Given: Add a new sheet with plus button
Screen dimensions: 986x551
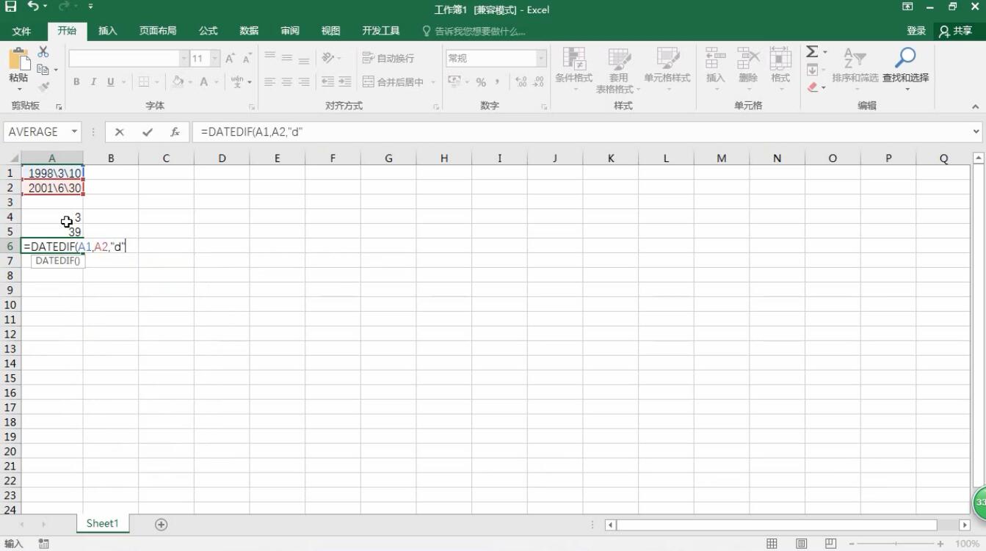Looking at the screenshot, I should point(161,524).
